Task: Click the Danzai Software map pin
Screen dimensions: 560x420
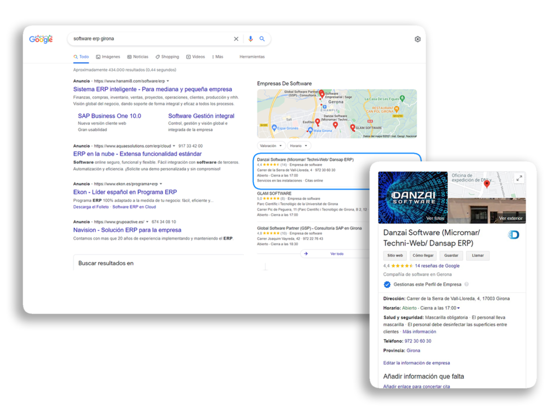Action: (x=335, y=125)
